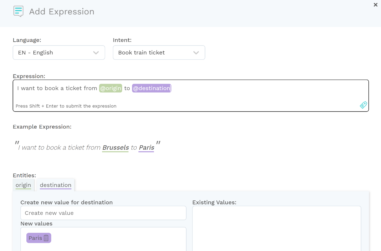Click Brussels in the example expression
381x251 pixels.
[116, 148]
